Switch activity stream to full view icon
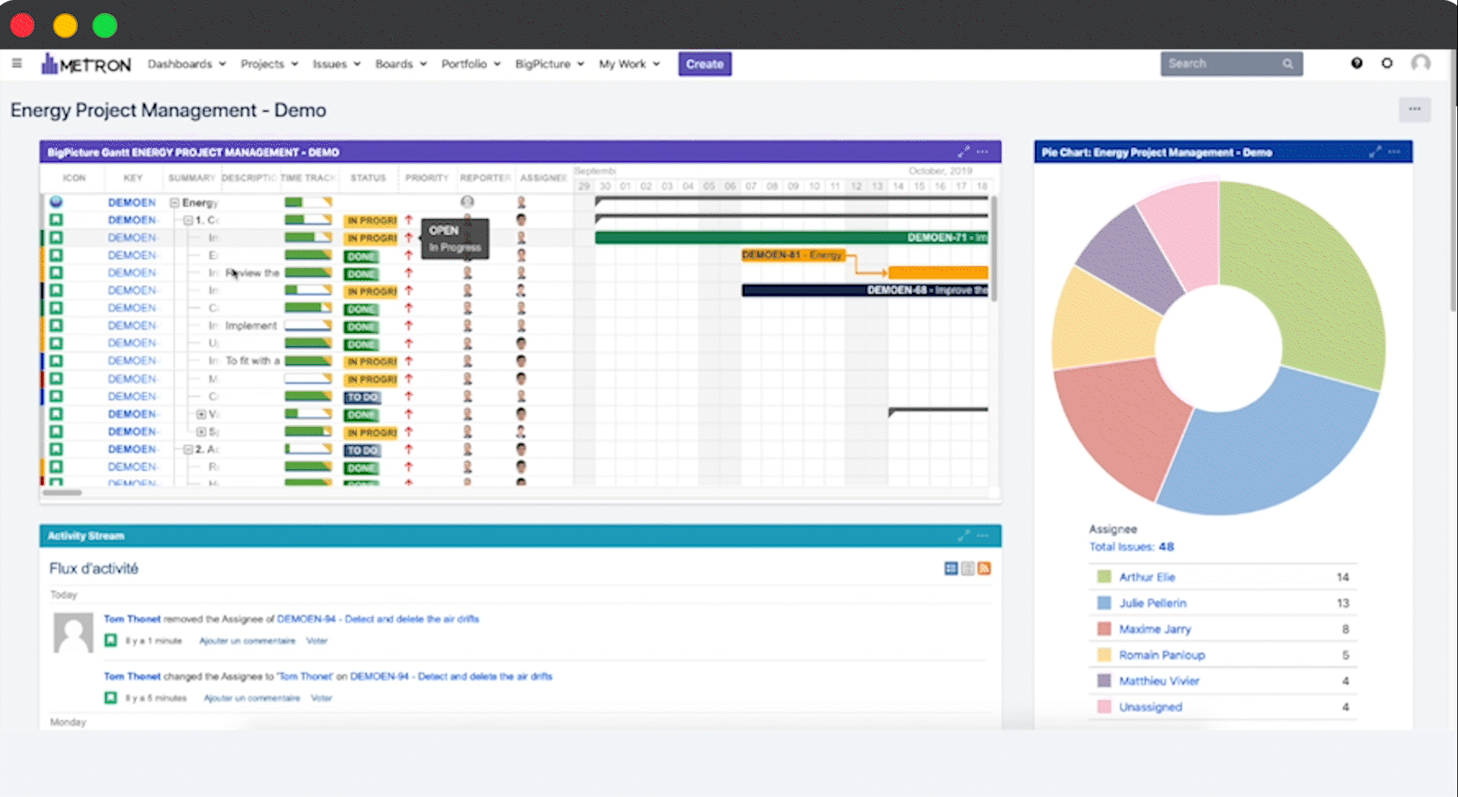 click(x=951, y=568)
